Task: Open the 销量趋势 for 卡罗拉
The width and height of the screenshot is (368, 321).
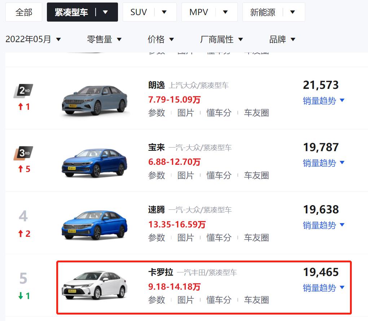Action: 319,288
